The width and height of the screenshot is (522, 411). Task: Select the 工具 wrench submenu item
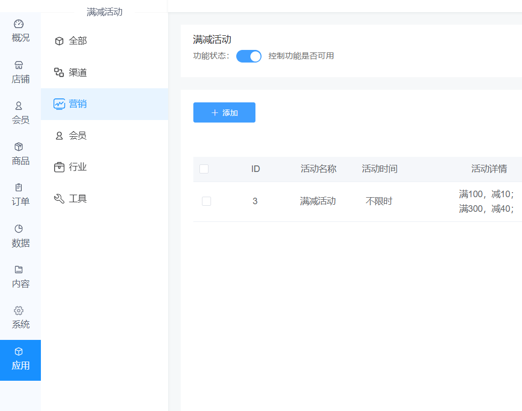pyautogui.click(x=78, y=199)
